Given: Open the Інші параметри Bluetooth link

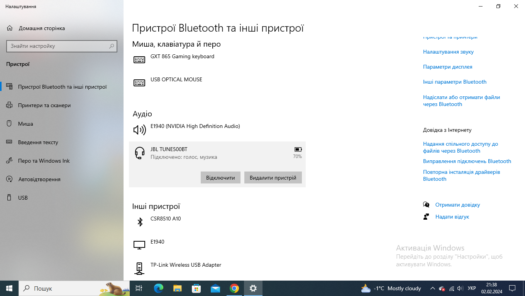Looking at the screenshot, I should coord(455,82).
